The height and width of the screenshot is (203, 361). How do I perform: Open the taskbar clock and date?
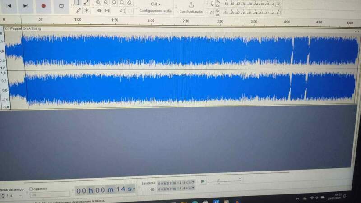pyautogui.click(x=336, y=196)
